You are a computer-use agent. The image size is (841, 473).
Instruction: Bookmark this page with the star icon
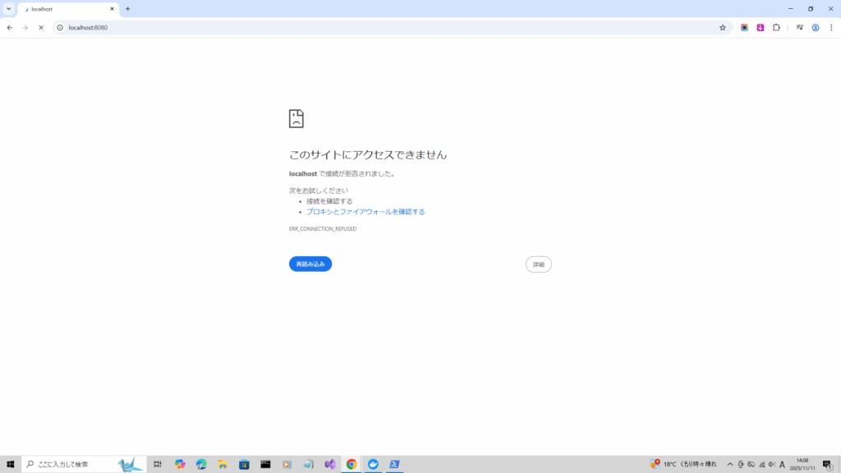(x=723, y=27)
